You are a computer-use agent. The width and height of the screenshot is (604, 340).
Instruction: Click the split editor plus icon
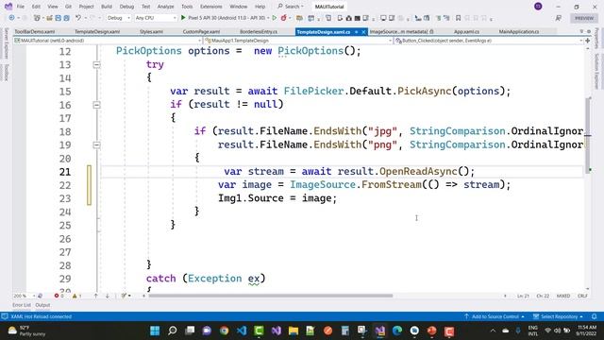[587, 41]
